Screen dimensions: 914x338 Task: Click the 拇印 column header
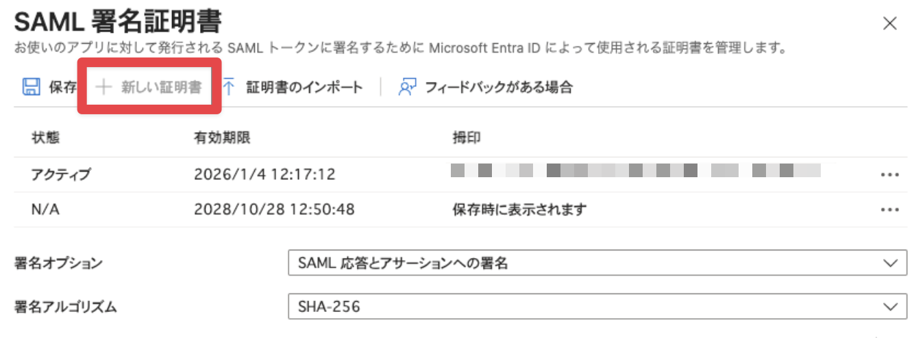tap(466, 138)
